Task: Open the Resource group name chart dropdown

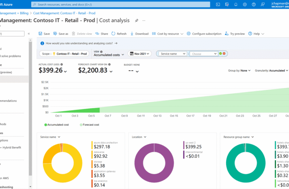Action: pyautogui.click(x=239, y=137)
